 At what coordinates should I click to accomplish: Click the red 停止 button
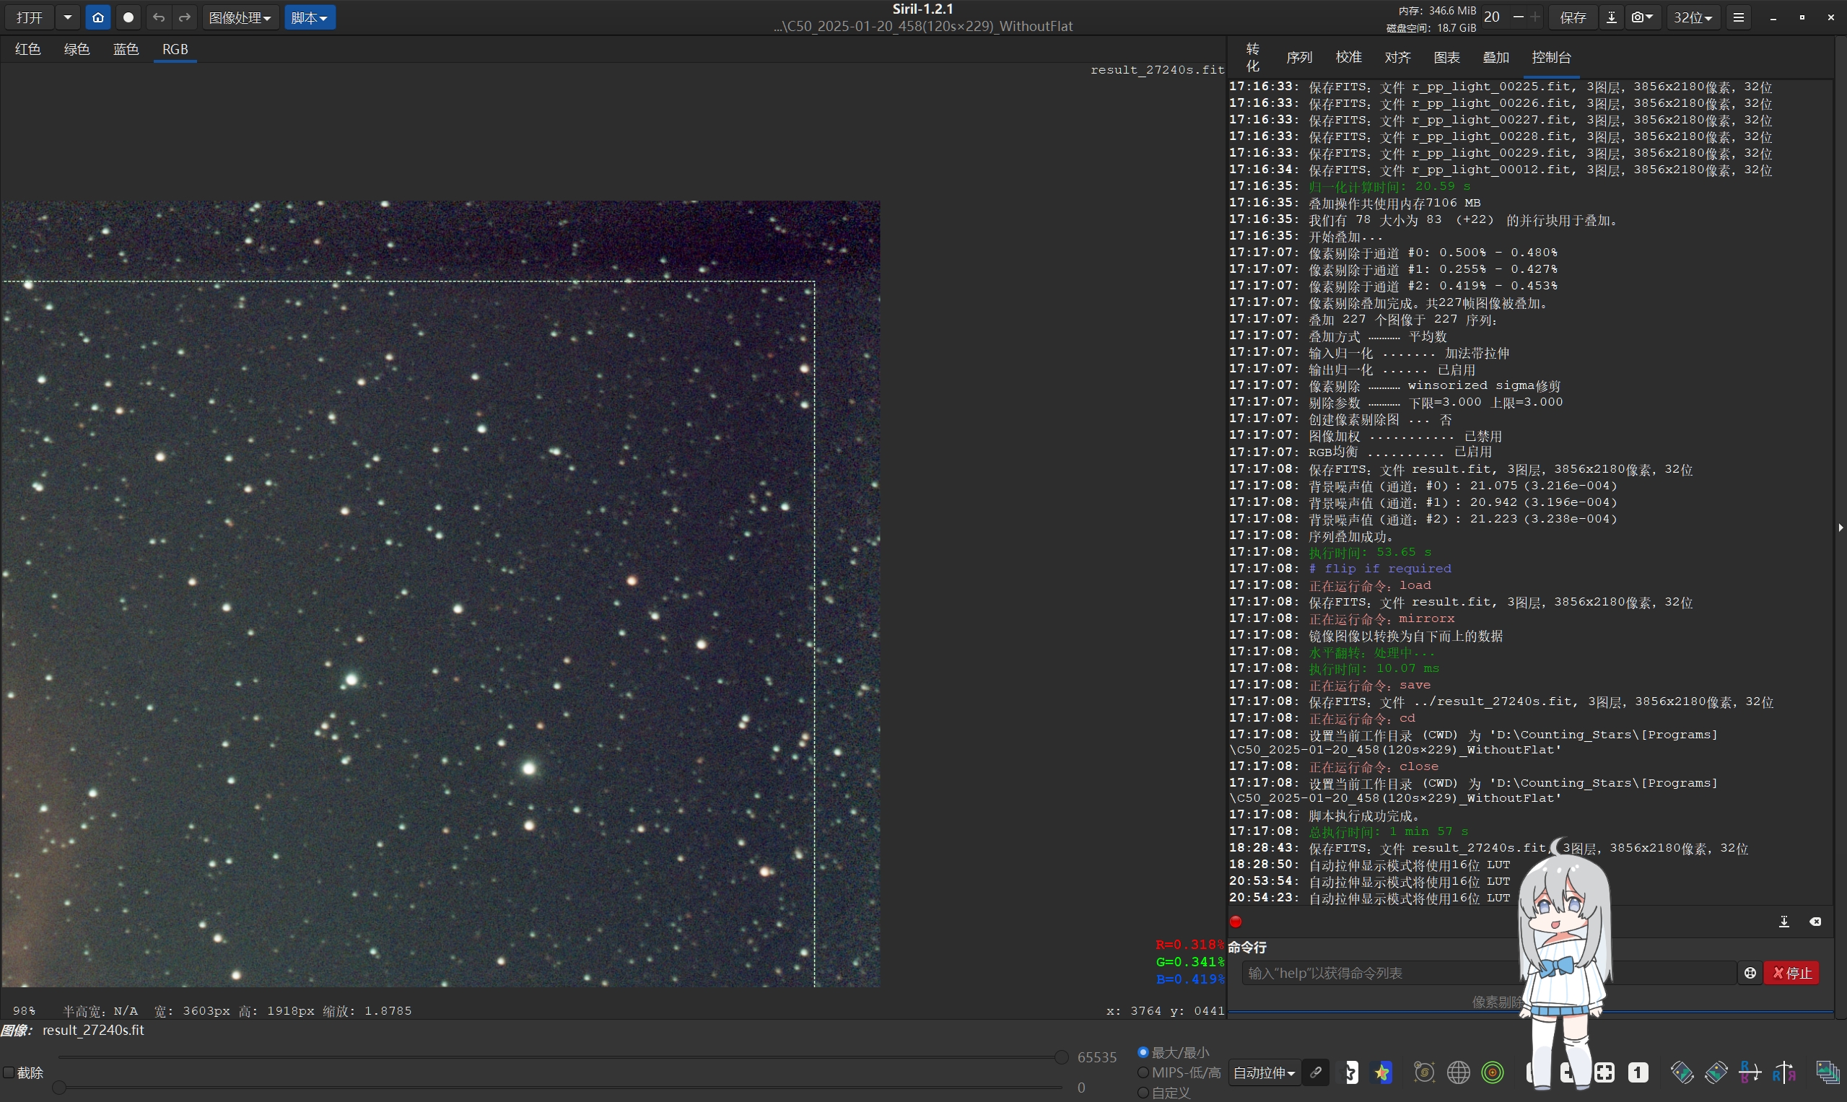pos(1791,973)
